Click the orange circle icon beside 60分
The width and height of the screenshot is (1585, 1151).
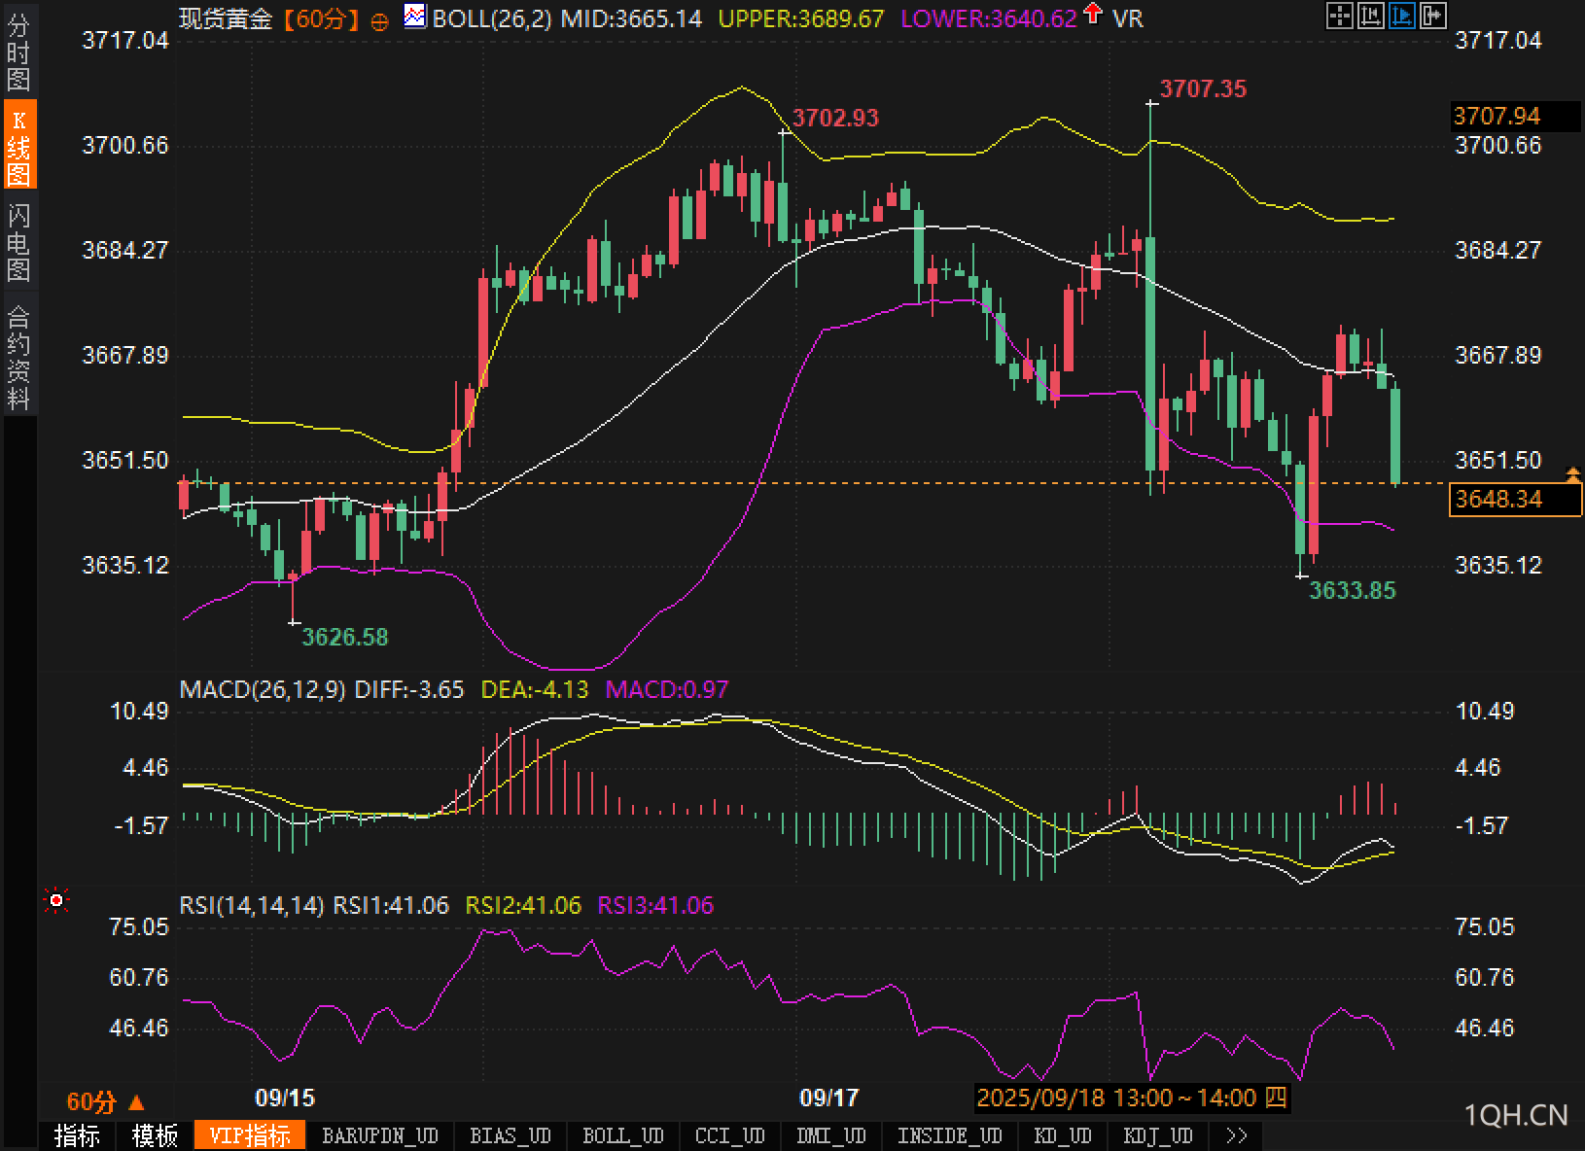[380, 20]
